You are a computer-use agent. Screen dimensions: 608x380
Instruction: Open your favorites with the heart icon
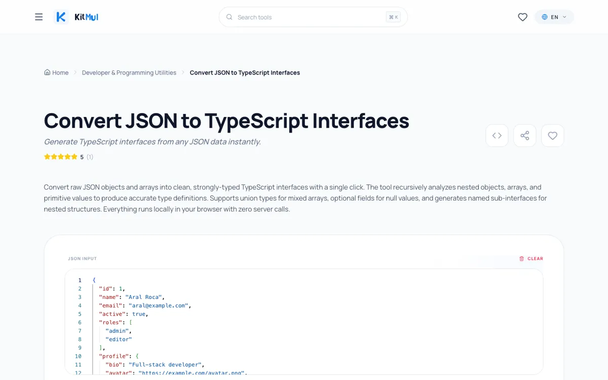point(522,17)
